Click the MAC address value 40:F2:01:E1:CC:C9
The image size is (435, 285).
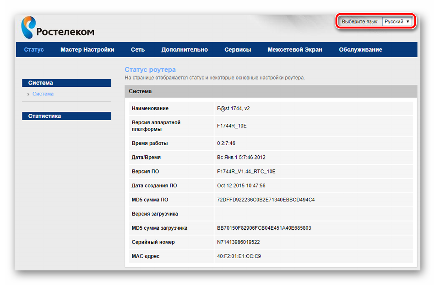239,256
